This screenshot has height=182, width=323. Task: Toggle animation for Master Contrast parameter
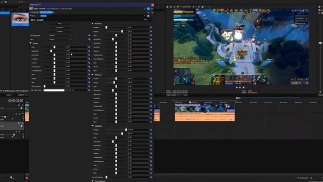[x=89, y=59]
